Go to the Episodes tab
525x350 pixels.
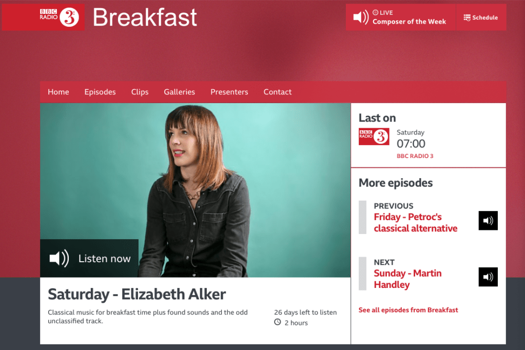click(100, 92)
